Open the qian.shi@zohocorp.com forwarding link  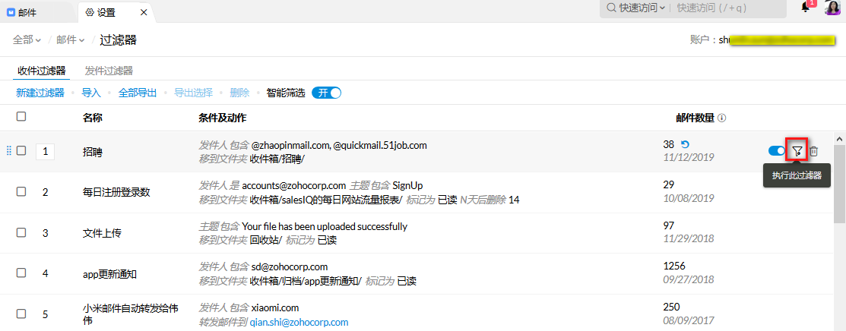(x=299, y=323)
